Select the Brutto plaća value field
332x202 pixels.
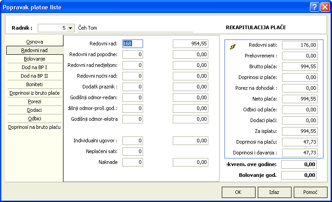click(303, 66)
